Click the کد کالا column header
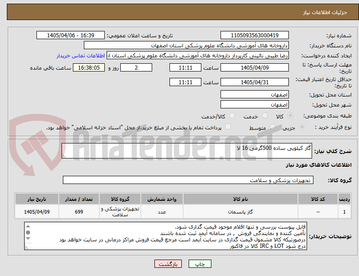The image size is (359, 276). point(318,199)
